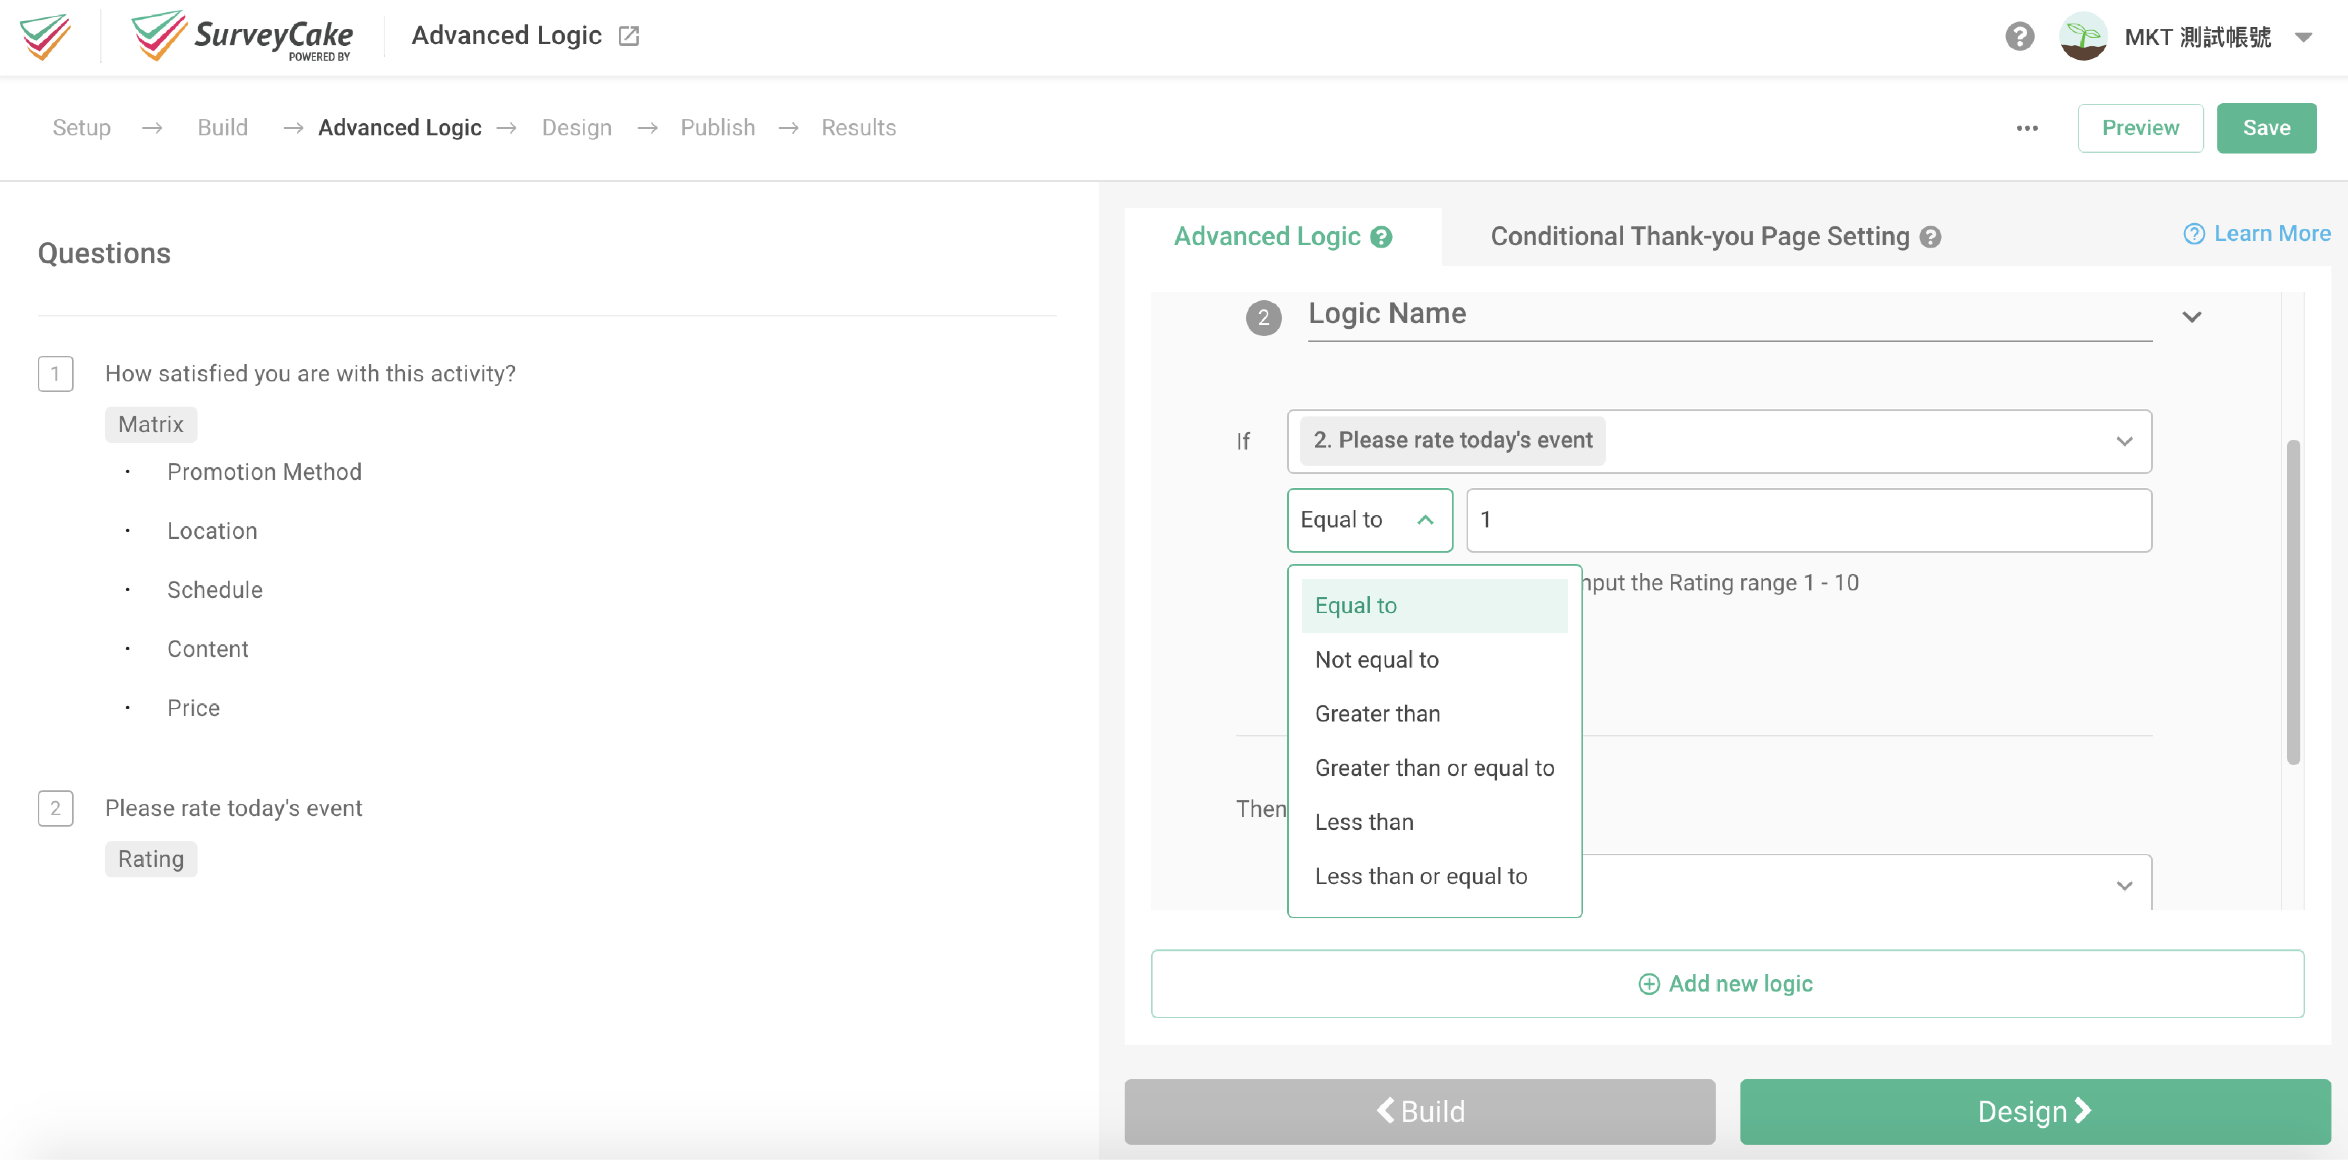Open the external link icon beside Advanced Logic title
Viewport: 2348px width, 1160px height.
[x=629, y=35]
